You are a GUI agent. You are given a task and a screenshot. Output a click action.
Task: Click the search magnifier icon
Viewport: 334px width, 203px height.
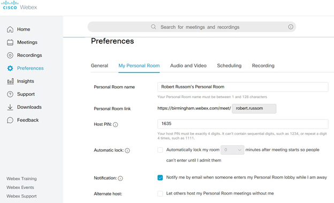154,27
